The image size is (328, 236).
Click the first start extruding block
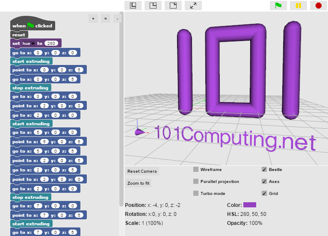coord(31,61)
